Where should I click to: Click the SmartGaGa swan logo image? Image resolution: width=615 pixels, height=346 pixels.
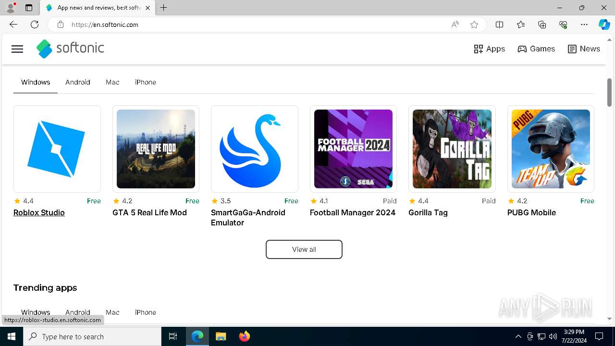[x=255, y=149]
